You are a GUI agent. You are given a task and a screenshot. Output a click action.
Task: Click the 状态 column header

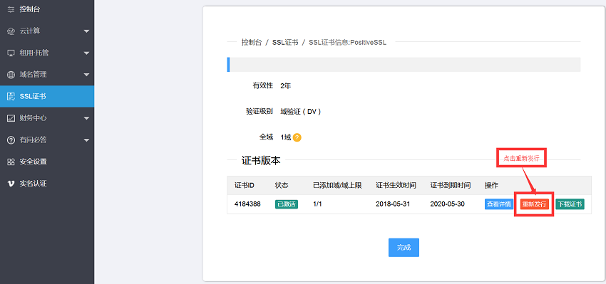click(282, 186)
